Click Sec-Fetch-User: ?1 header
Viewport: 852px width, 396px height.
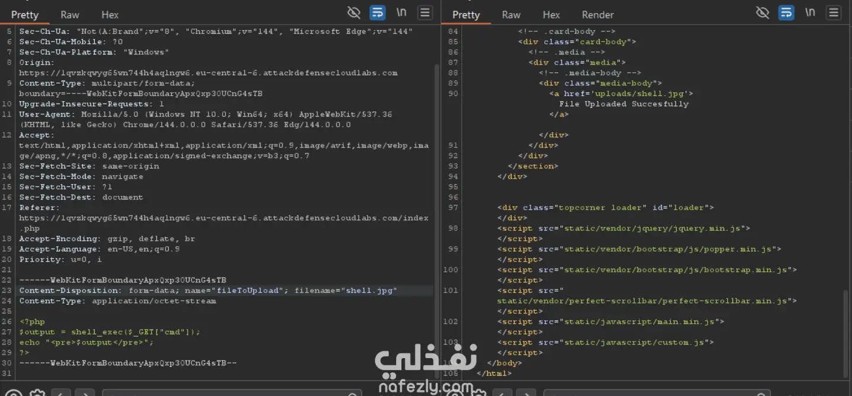(x=66, y=187)
